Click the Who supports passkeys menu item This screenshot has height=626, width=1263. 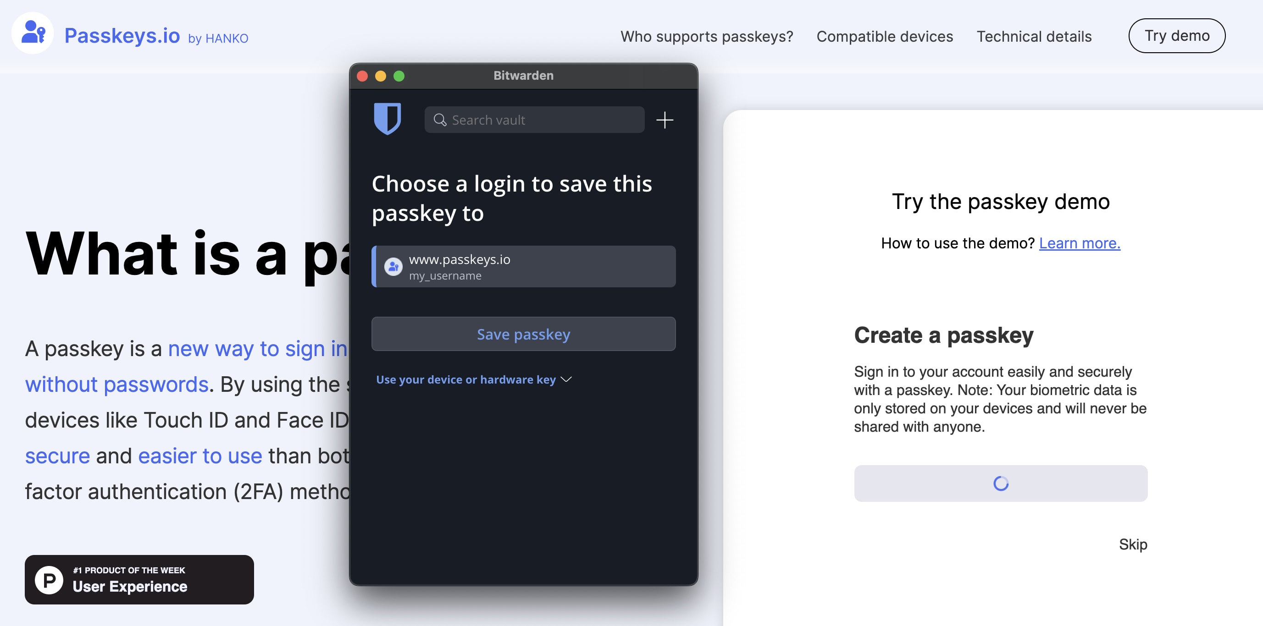[707, 35]
